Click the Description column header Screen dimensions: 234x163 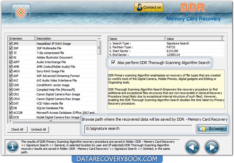tap(66, 38)
